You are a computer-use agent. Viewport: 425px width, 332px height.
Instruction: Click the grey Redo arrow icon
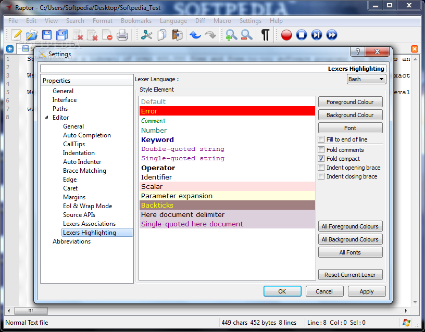coord(210,35)
